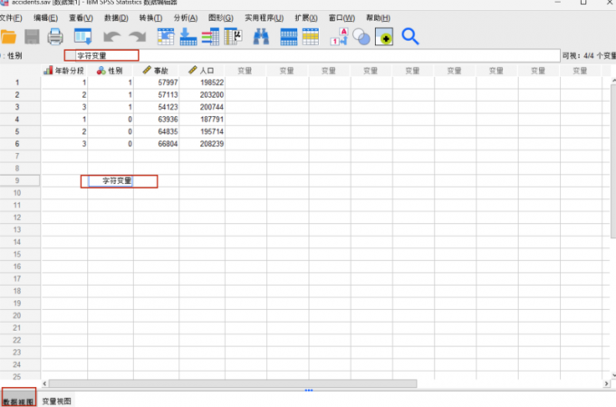The image size is (616, 407).
Task: Open the 分析(A) menu
Action: tap(186, 18)
